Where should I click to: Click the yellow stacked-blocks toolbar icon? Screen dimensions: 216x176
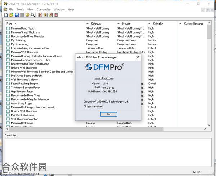click(45, 15)
